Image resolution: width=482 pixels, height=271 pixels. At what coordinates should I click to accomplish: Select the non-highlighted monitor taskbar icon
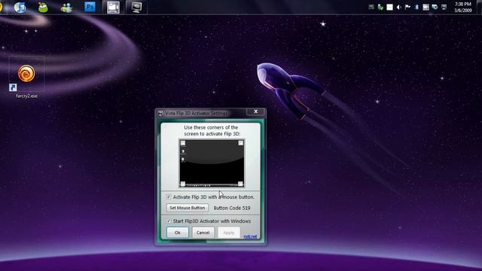(x=136, y=7)
